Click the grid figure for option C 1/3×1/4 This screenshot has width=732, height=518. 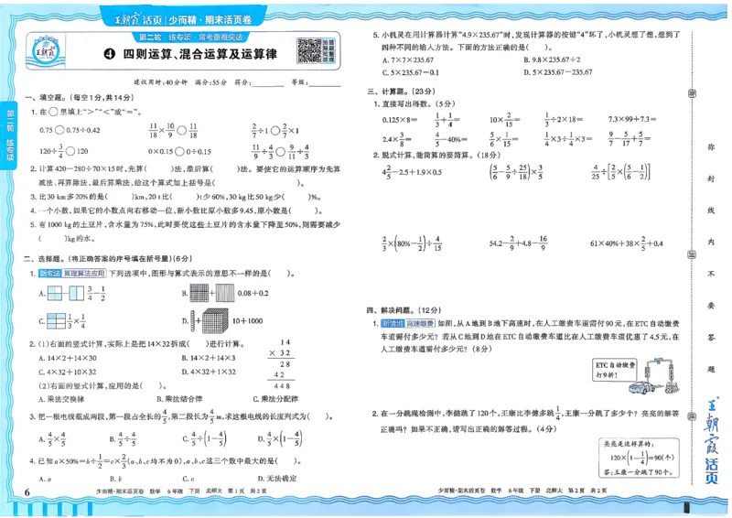56,321
